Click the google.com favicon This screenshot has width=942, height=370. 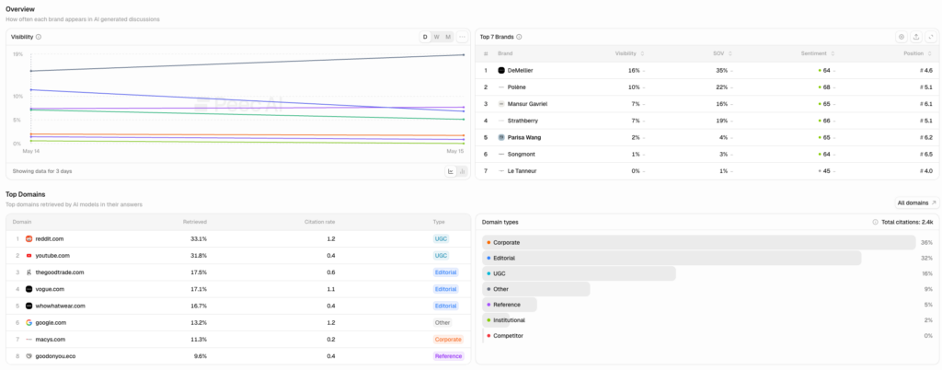tap(29, 322)
